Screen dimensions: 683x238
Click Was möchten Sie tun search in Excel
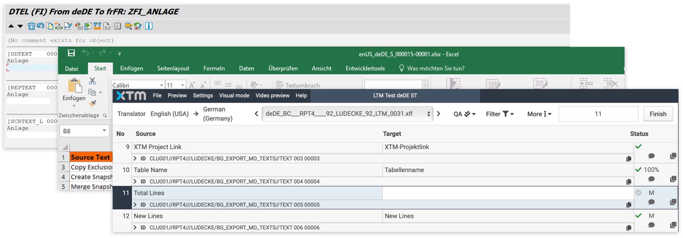(x=432, y=68)
